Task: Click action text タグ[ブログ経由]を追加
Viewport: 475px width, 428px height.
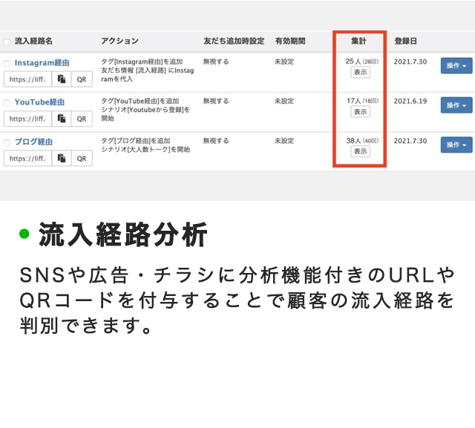Action: [x=135, y=141]
